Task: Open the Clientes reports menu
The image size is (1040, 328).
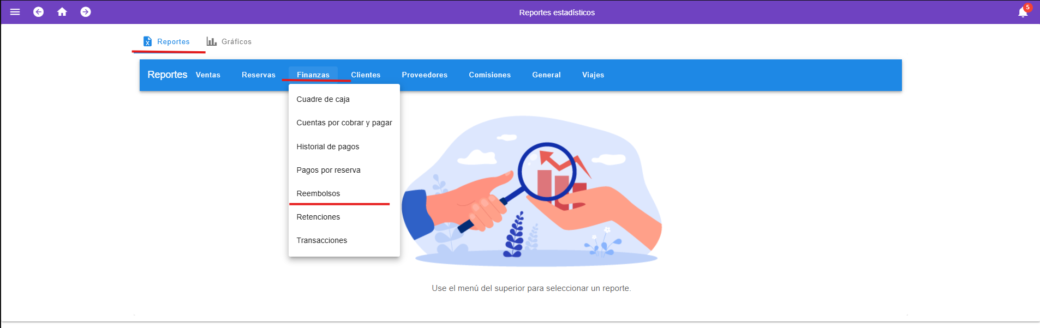Action: (366, 75)
